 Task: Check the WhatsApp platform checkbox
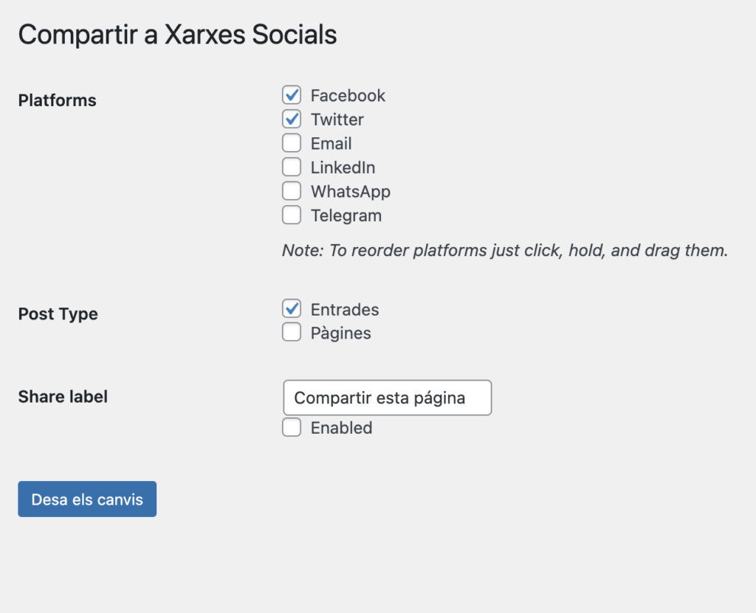click(x=292, y=192)
